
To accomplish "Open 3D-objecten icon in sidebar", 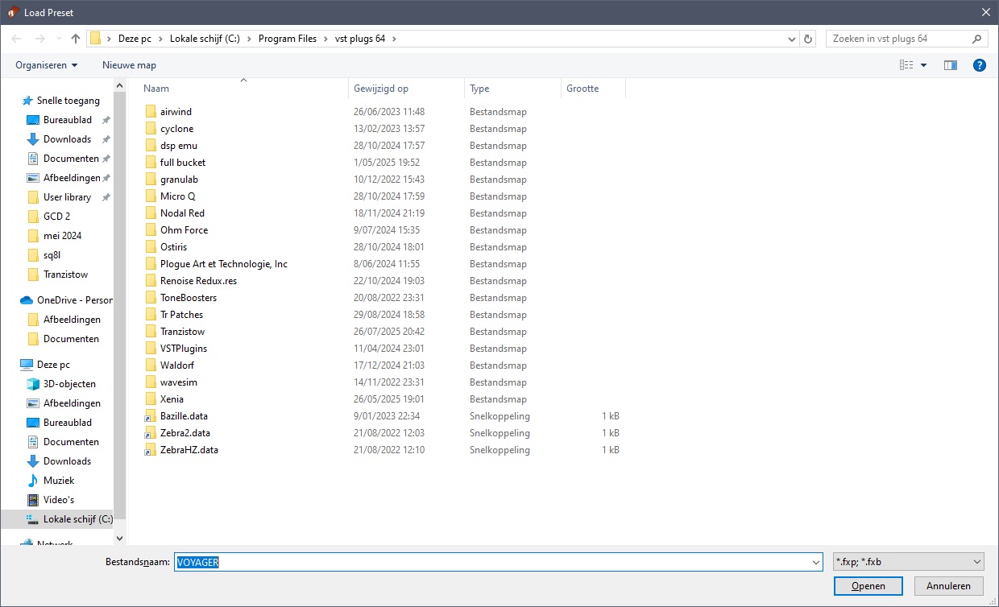I will (x=33, y=384).
